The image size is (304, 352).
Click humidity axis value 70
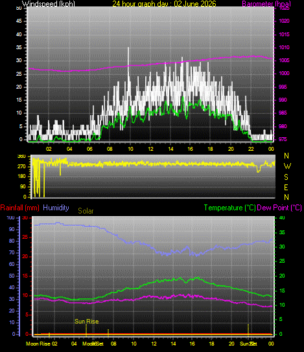(12, 253)
